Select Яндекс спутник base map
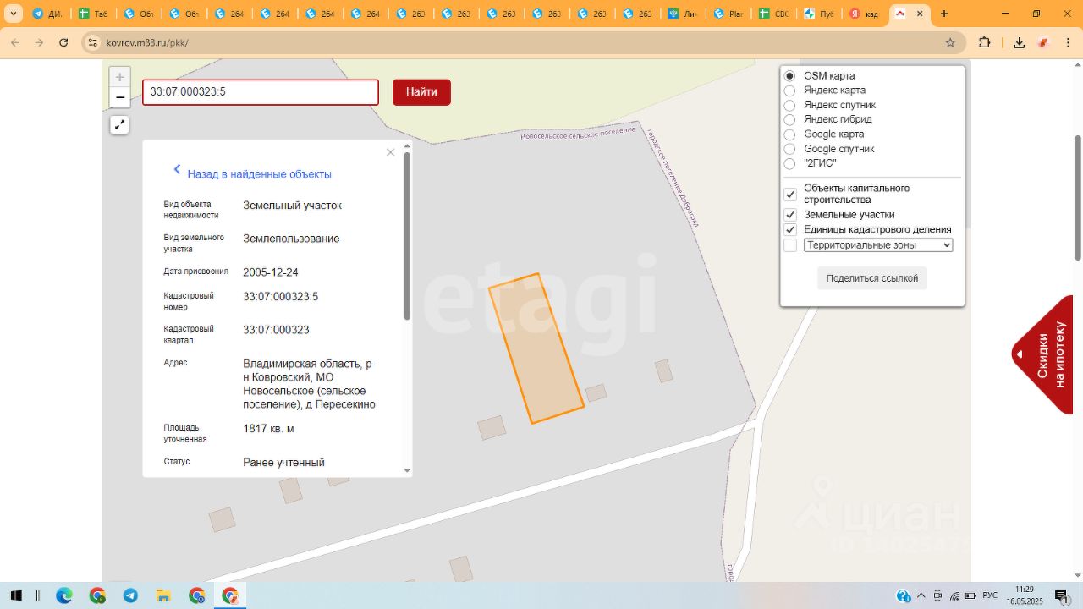The height and width of the screenshot is (609, 1083). (x=789, y=106)
